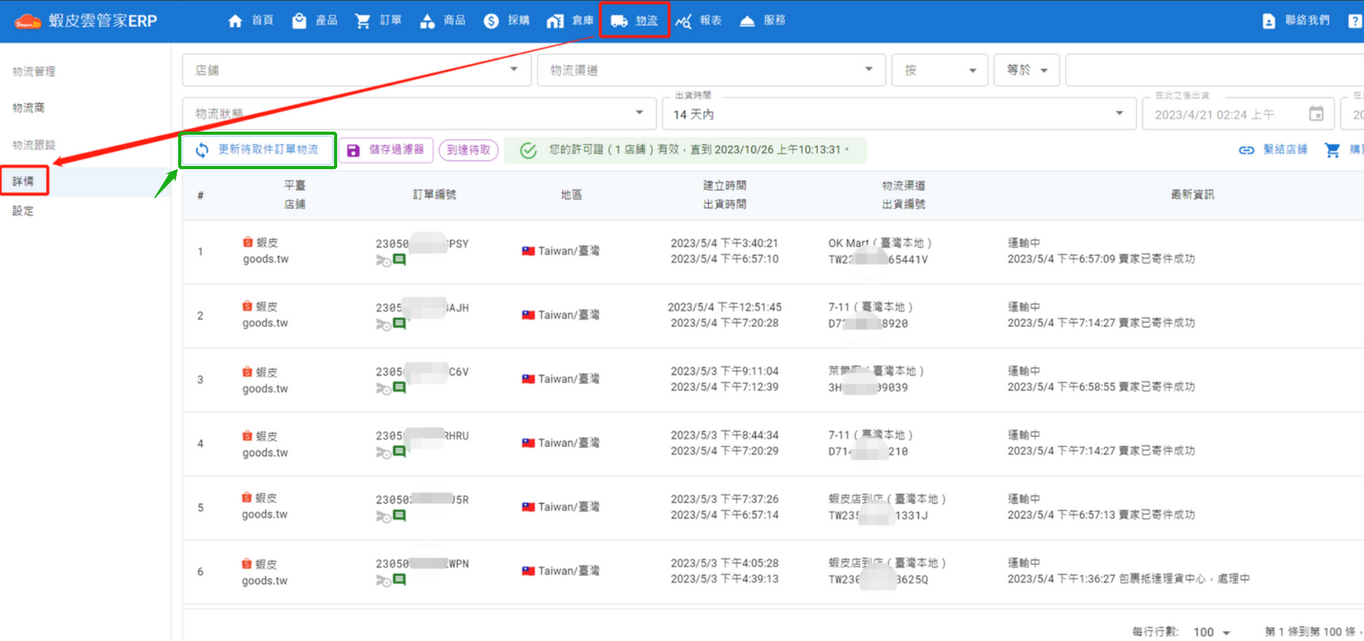Select 物流跟蹤 in the sidebar

(x=34, y=144)
